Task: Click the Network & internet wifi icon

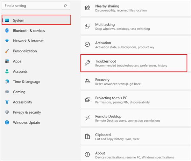Action: (x=7, y=41)
